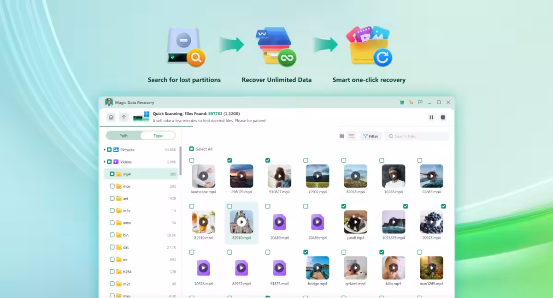Image resolution: width=553 pixels, height=298 pixels.
Task: Stop the scan with the square icon
Action: click(x=443, y=118)
